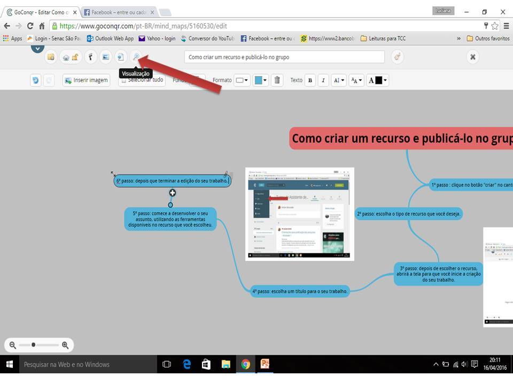Expand the hidden bookmarks chevron

coord(458,38)
